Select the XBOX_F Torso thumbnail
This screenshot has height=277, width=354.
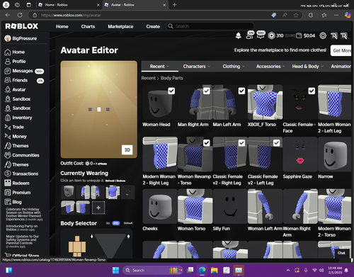coord(265,102)
